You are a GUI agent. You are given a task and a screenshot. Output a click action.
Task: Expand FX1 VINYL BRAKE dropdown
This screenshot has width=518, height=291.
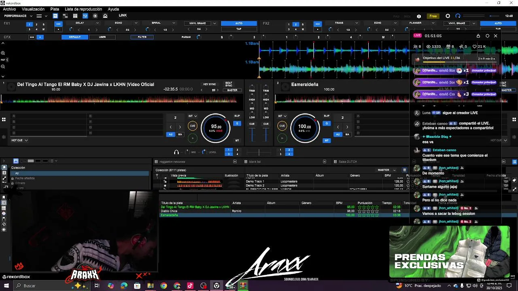214,23
